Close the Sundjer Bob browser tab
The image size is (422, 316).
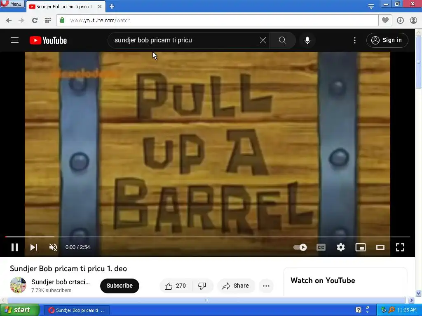(x=100, y=7)
